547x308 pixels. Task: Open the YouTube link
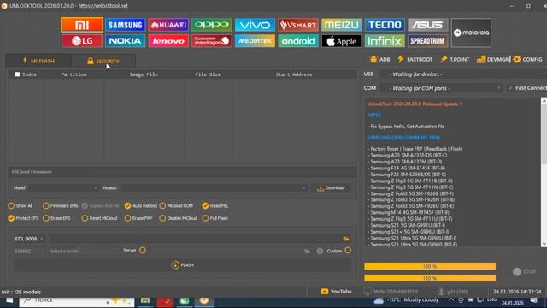click(x=336, y=292)
